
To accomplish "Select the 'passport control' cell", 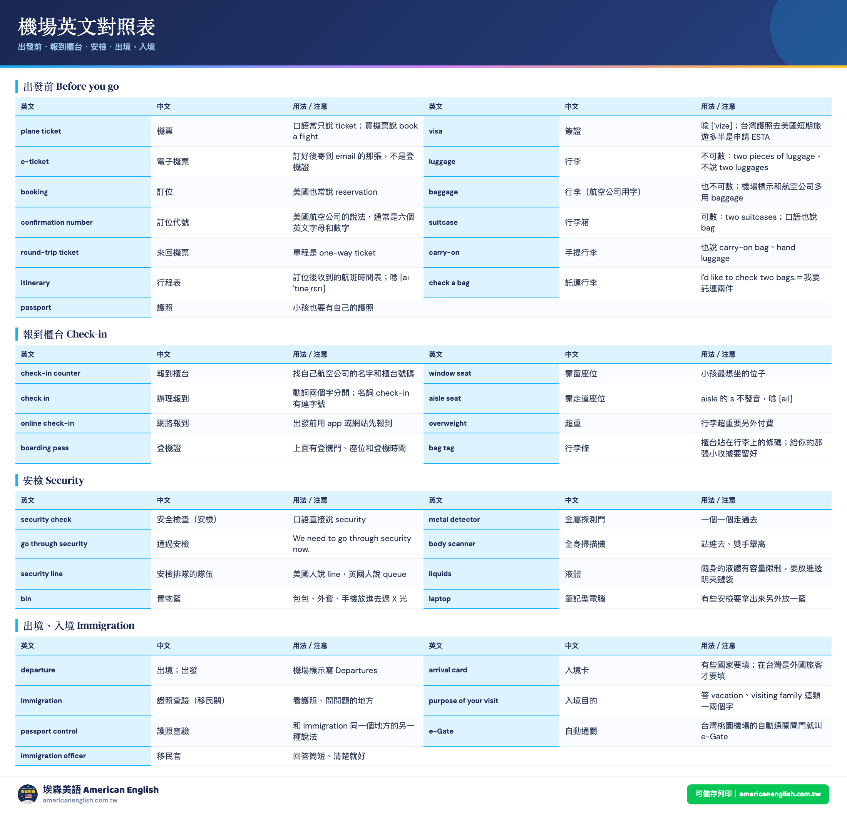I will coord(84,731).
